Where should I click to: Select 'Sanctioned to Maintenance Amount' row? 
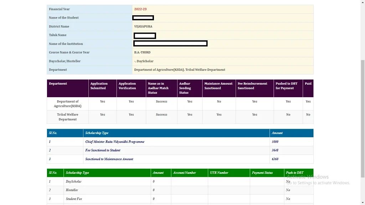coord(180,159)
